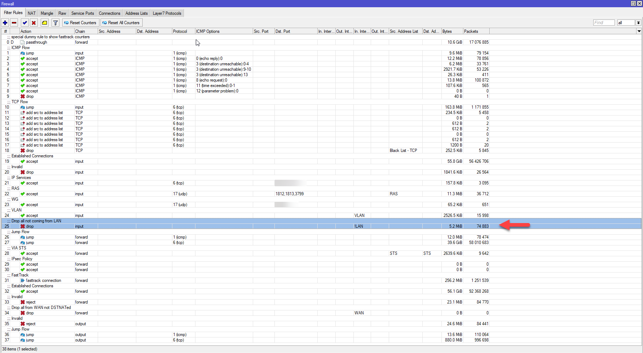Restore down the Firewall window
Image resolution: width=643 pixels, height=353 pixels.
pos(633,4)
